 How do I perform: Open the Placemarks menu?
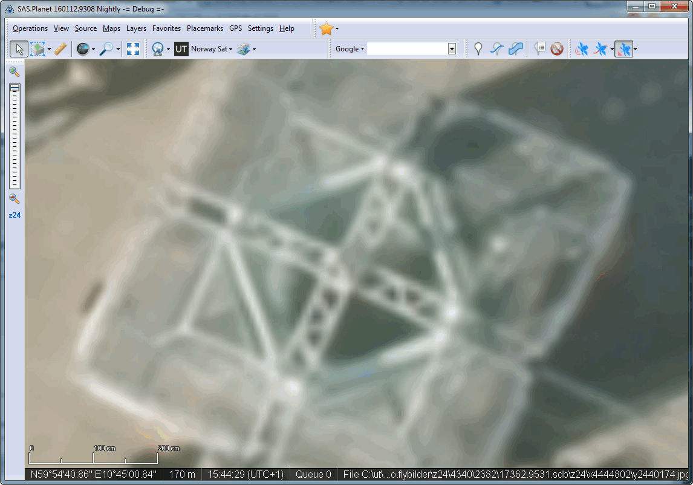(204, 28)
